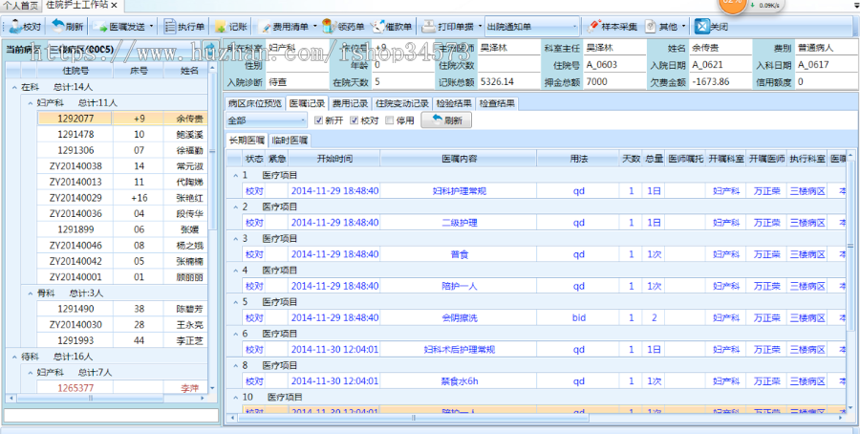
Task: Collapse order group 1 医疗项目
Action: point(235,176)
